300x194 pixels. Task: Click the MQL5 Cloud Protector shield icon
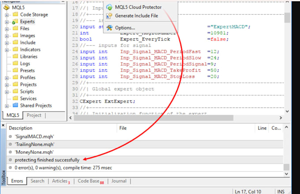pyautogui.click(x=109, y=7)
